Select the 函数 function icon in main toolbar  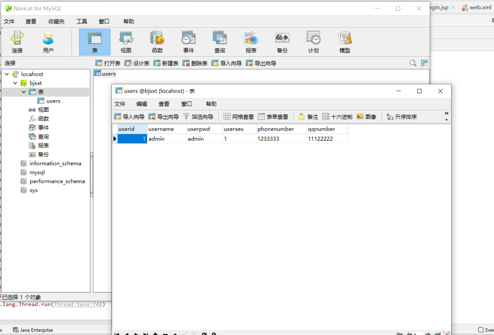tap(157, 42)
